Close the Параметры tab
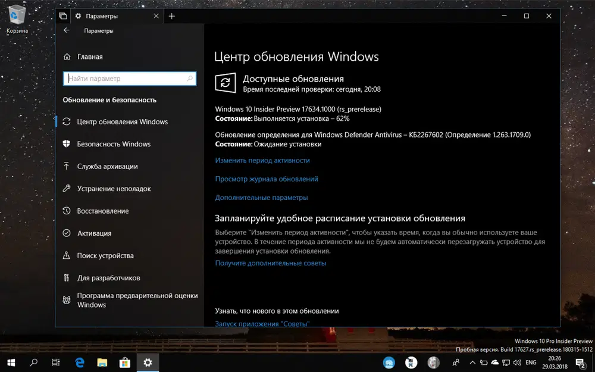Image resolution: width=595 pixels, height=372 pixels. [x=156, y=16]
